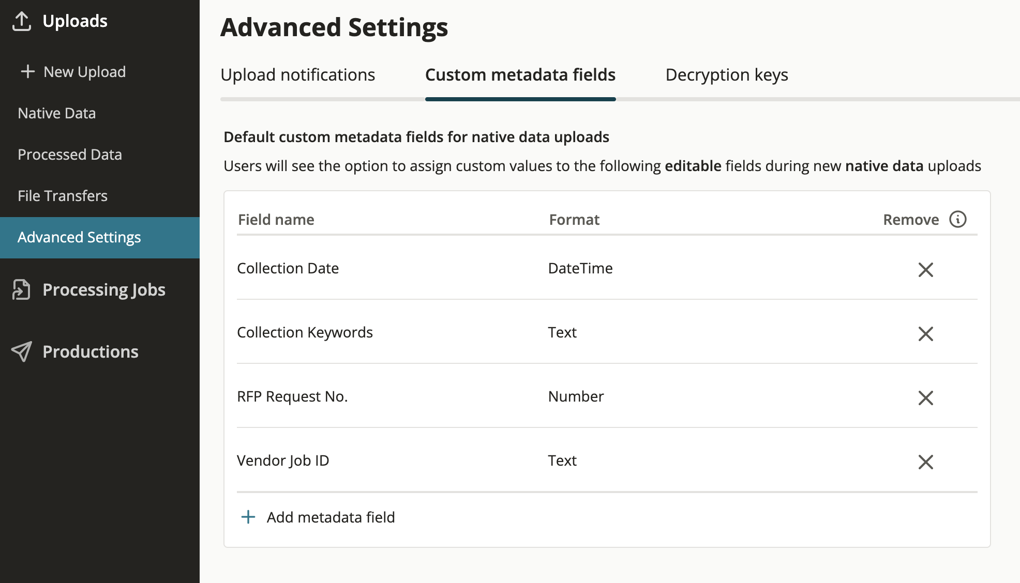This screenshot has width=1020, height=583.
Task: Open the Decryption keys tab
Action: pos(727,75)
